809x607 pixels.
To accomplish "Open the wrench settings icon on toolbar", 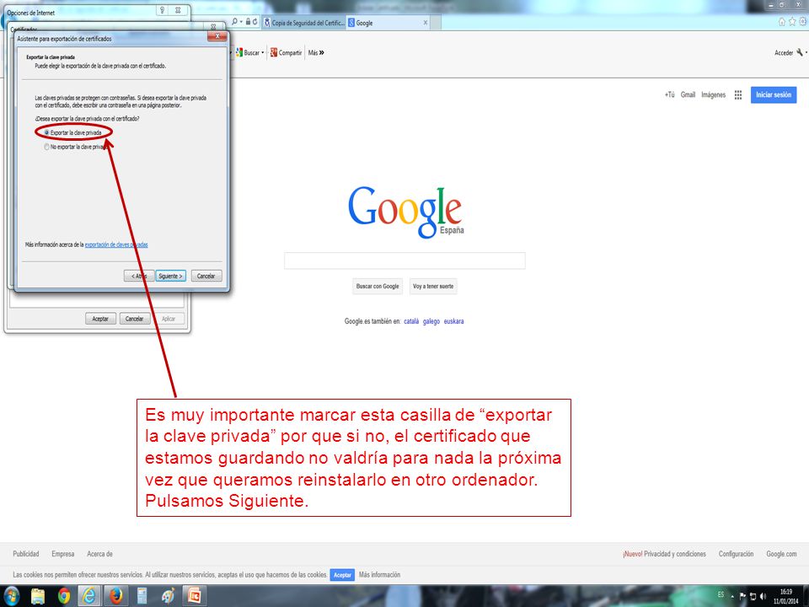I will click(800, 52).
